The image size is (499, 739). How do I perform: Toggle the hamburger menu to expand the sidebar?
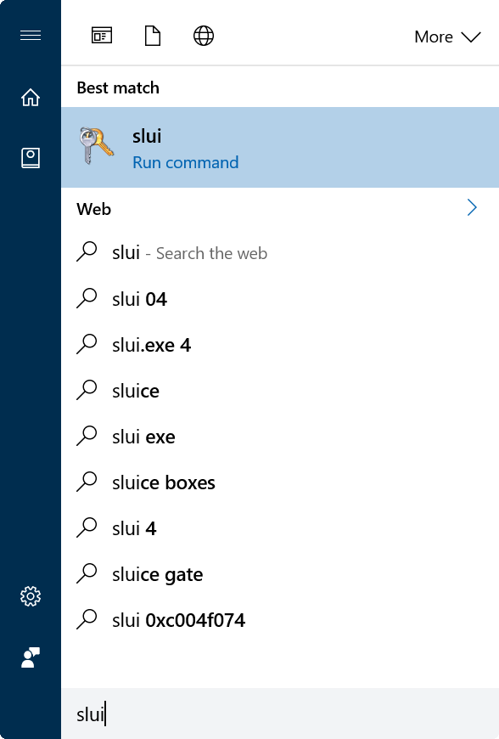(31, 36)
